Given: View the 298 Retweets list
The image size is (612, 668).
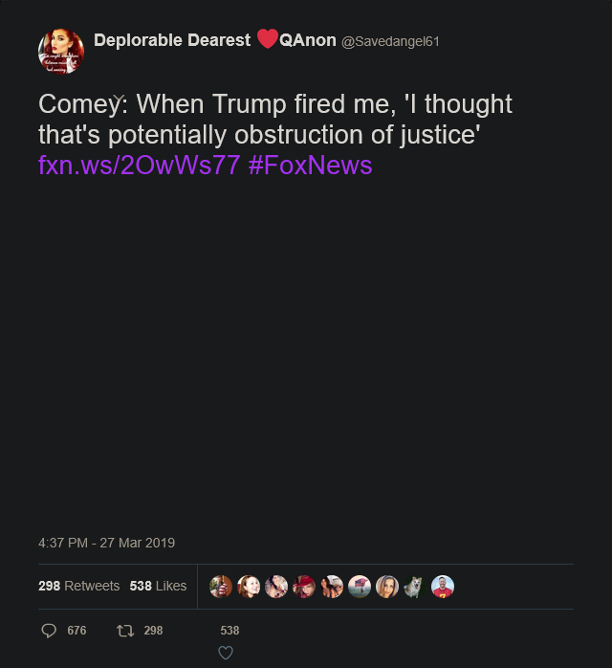Looking at the screenshot, I should 78,586.
